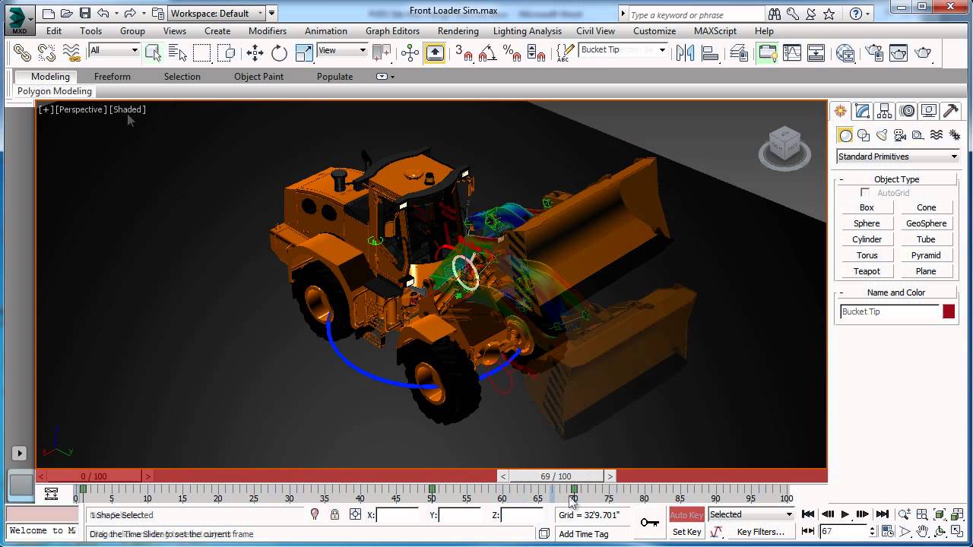Click the Mirror tool icon
This screenshot has height=547, width=973.
[x=685, y=52]
